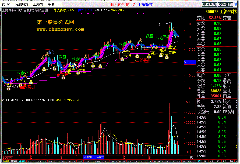Open the 资讯(I) menu
Screen dimensions: 240x164
click(x=6, y=4)
